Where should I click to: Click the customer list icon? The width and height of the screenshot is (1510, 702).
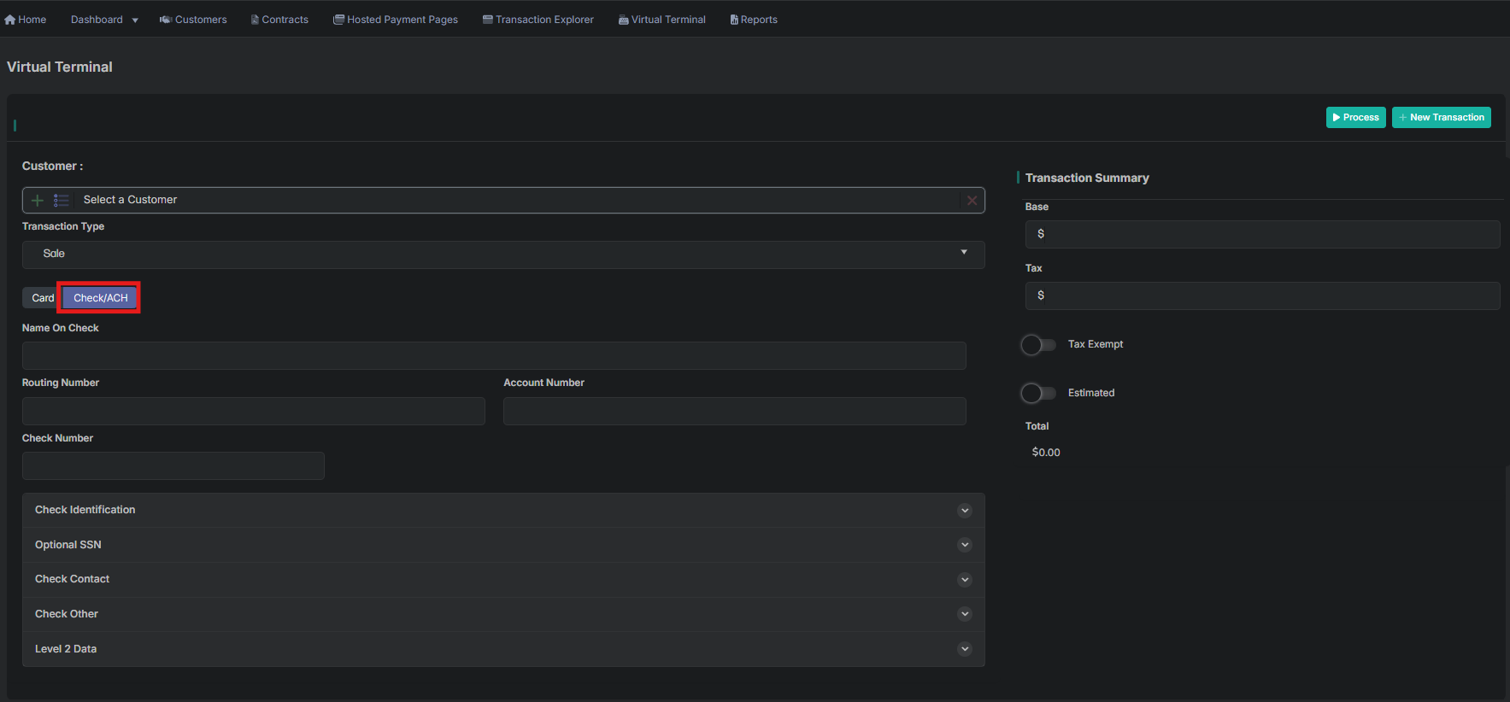pyautogui.click(x=61, y=200)
